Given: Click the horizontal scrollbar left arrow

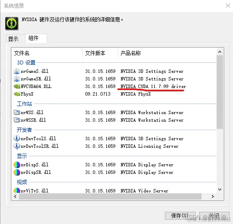Looking at the screenshot, I should [15, 197].
